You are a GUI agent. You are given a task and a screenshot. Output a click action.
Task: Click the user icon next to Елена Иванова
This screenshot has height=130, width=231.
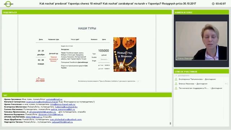click(x=176, y=84)
